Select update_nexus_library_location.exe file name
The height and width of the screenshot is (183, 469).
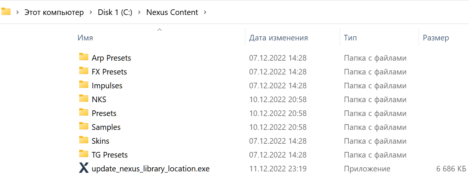(x=150, y=169)
